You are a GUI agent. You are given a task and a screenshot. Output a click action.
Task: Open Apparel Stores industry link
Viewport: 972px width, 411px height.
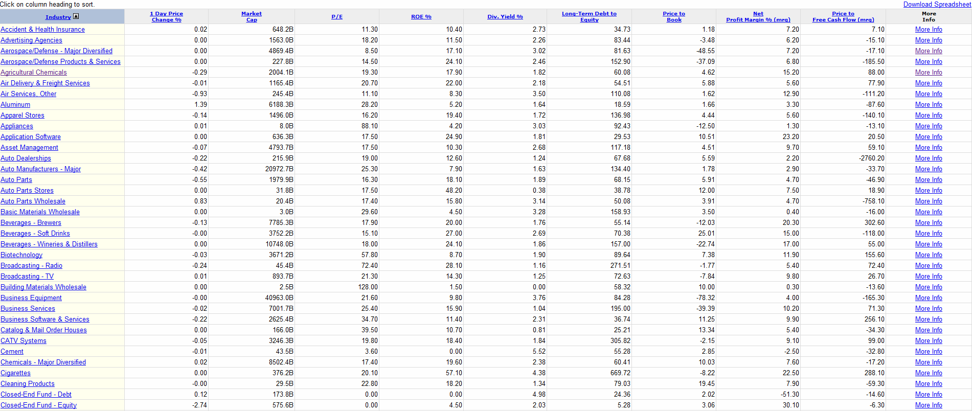click(x=22, y=116)
